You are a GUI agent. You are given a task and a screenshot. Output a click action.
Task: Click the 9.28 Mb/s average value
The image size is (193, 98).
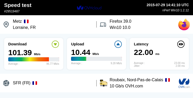[116, 63]
